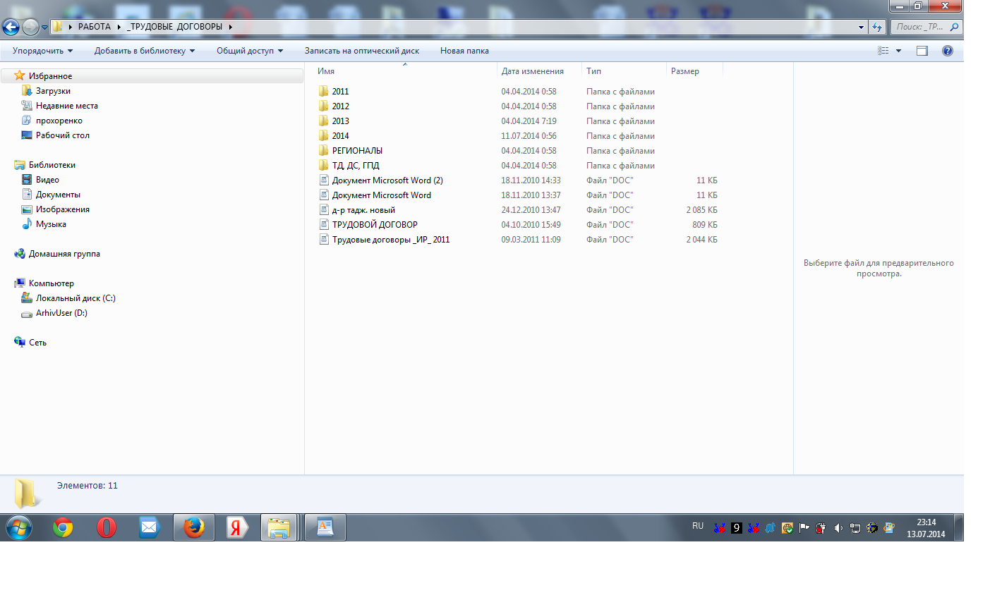Viewport: 1002px width, 595px height.
Task: Open the Видео library
Action: [47, 180]
